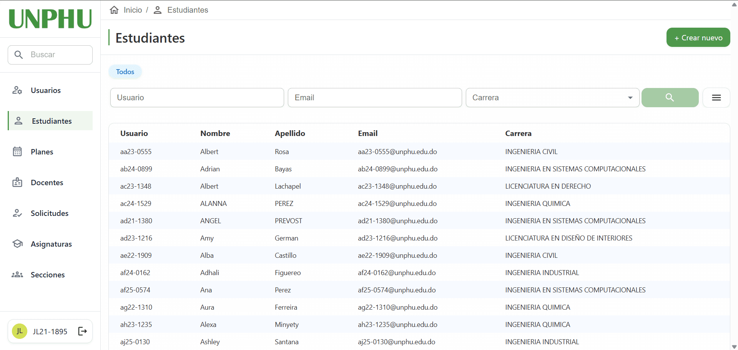The height and width of the screenshot is (350, 738).
Task: Click the page scrollbar down arrow
Action: [x=734, y=347]
